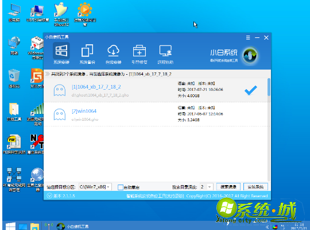This screenshot has height=230, width=310.
Task: Open File Explorer folder on taskbar
Action: 35,227
